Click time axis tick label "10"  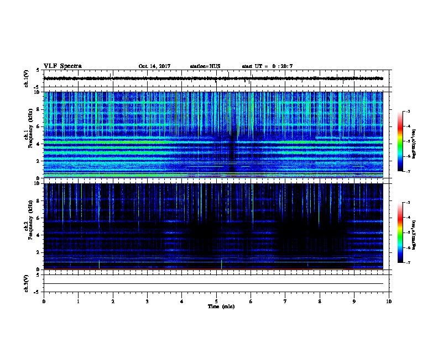click(389, 302)
